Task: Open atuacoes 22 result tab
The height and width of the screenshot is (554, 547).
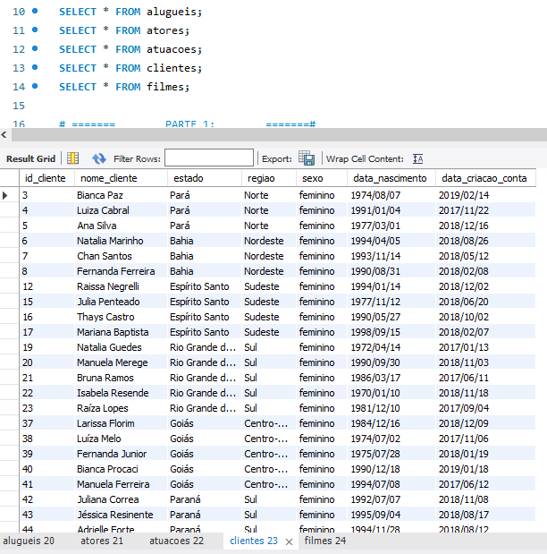Action: pos(176,541)
